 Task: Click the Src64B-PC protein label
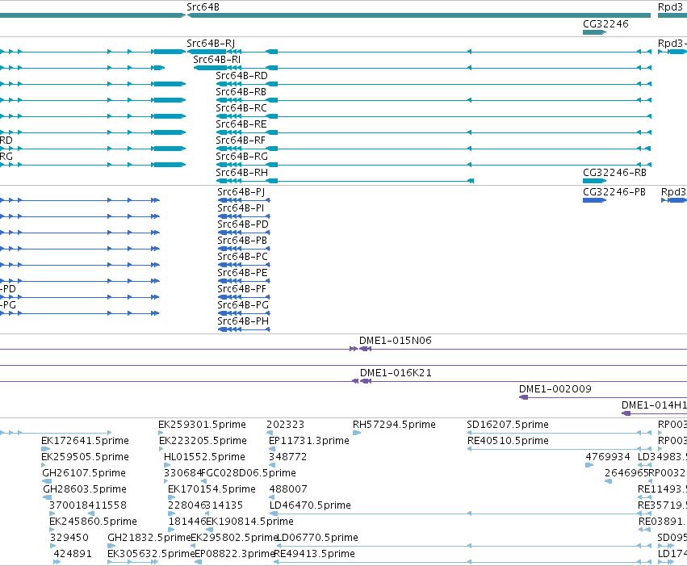click(x=242, y=256)
